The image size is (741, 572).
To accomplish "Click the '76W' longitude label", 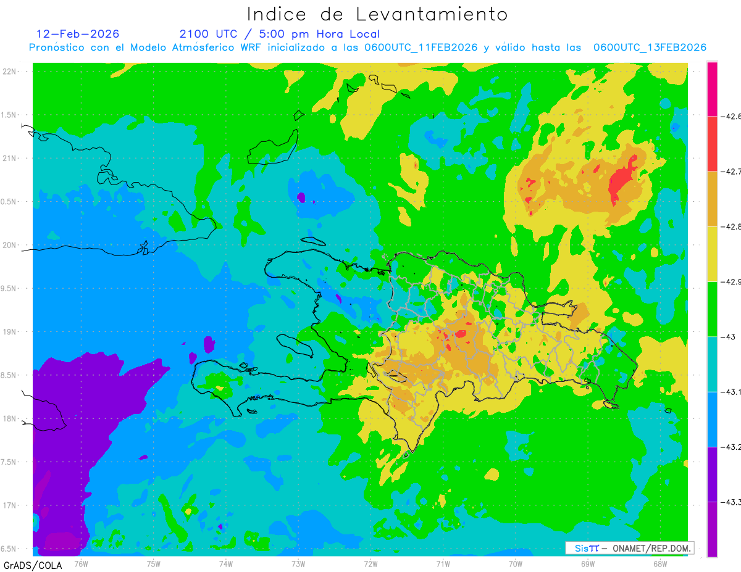I will click(x=81, y=563).
